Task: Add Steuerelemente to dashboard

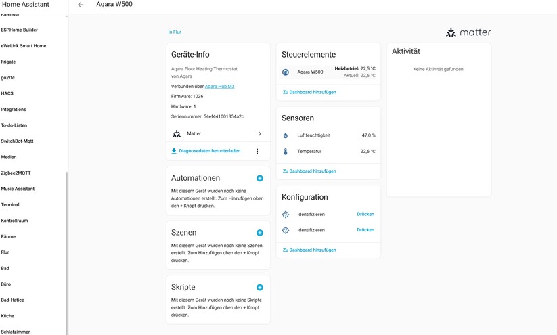Action: [x=309, y=92]
